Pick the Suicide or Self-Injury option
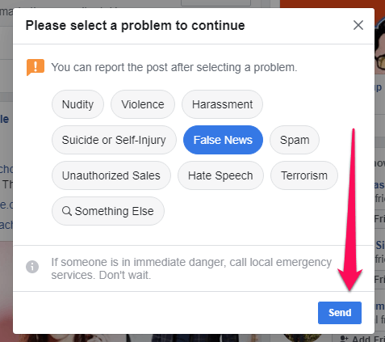385x342 pixels. pyautogui.click(x=114, y=140)
